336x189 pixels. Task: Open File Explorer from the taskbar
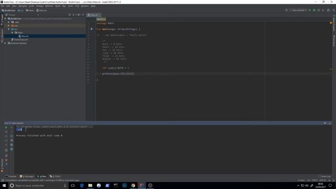click(x=90, y=185)
